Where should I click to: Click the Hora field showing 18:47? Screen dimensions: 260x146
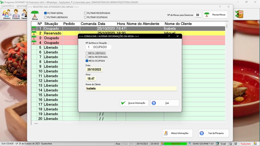[x=91, y=79]
